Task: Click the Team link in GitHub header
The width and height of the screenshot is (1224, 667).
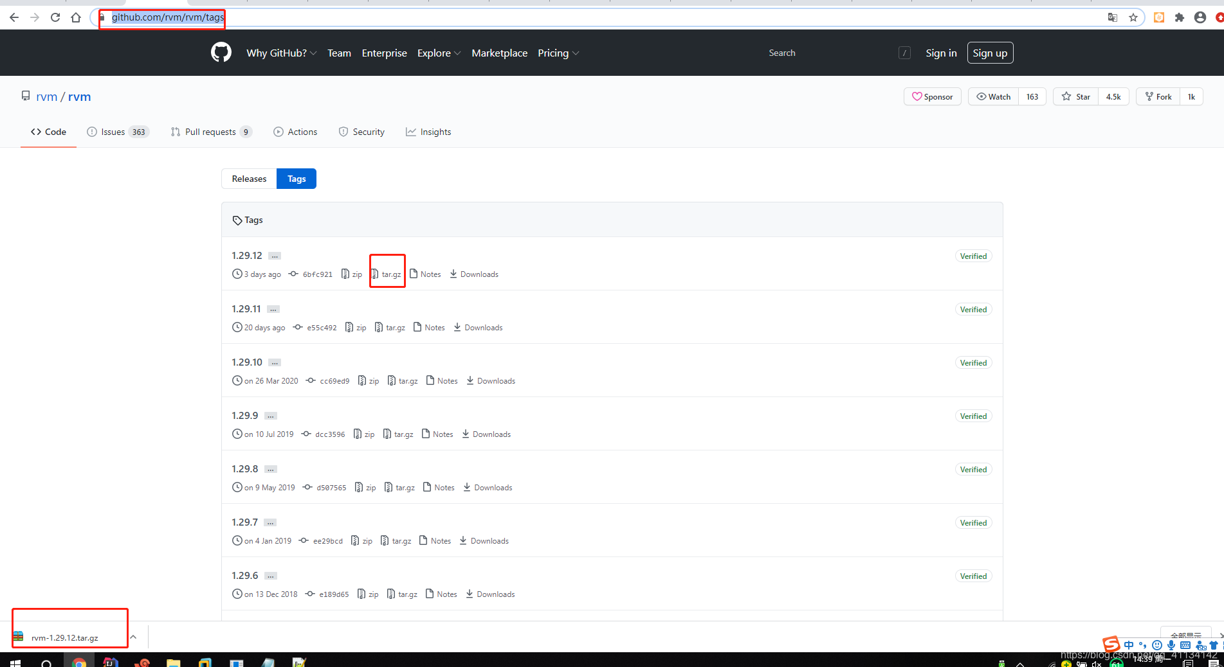Action: click(x=339, y=53)
